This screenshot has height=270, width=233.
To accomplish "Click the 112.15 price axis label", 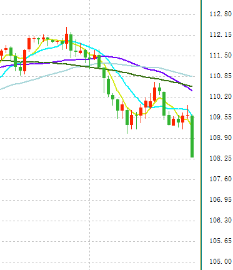I will pyautogui.click(x=221, y=34).
